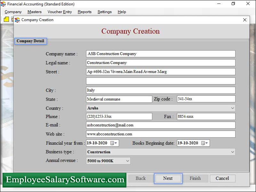The image size is (256, 192).
Task: Open the calendar for Financial year from
Action: click(x=112, y=143)
